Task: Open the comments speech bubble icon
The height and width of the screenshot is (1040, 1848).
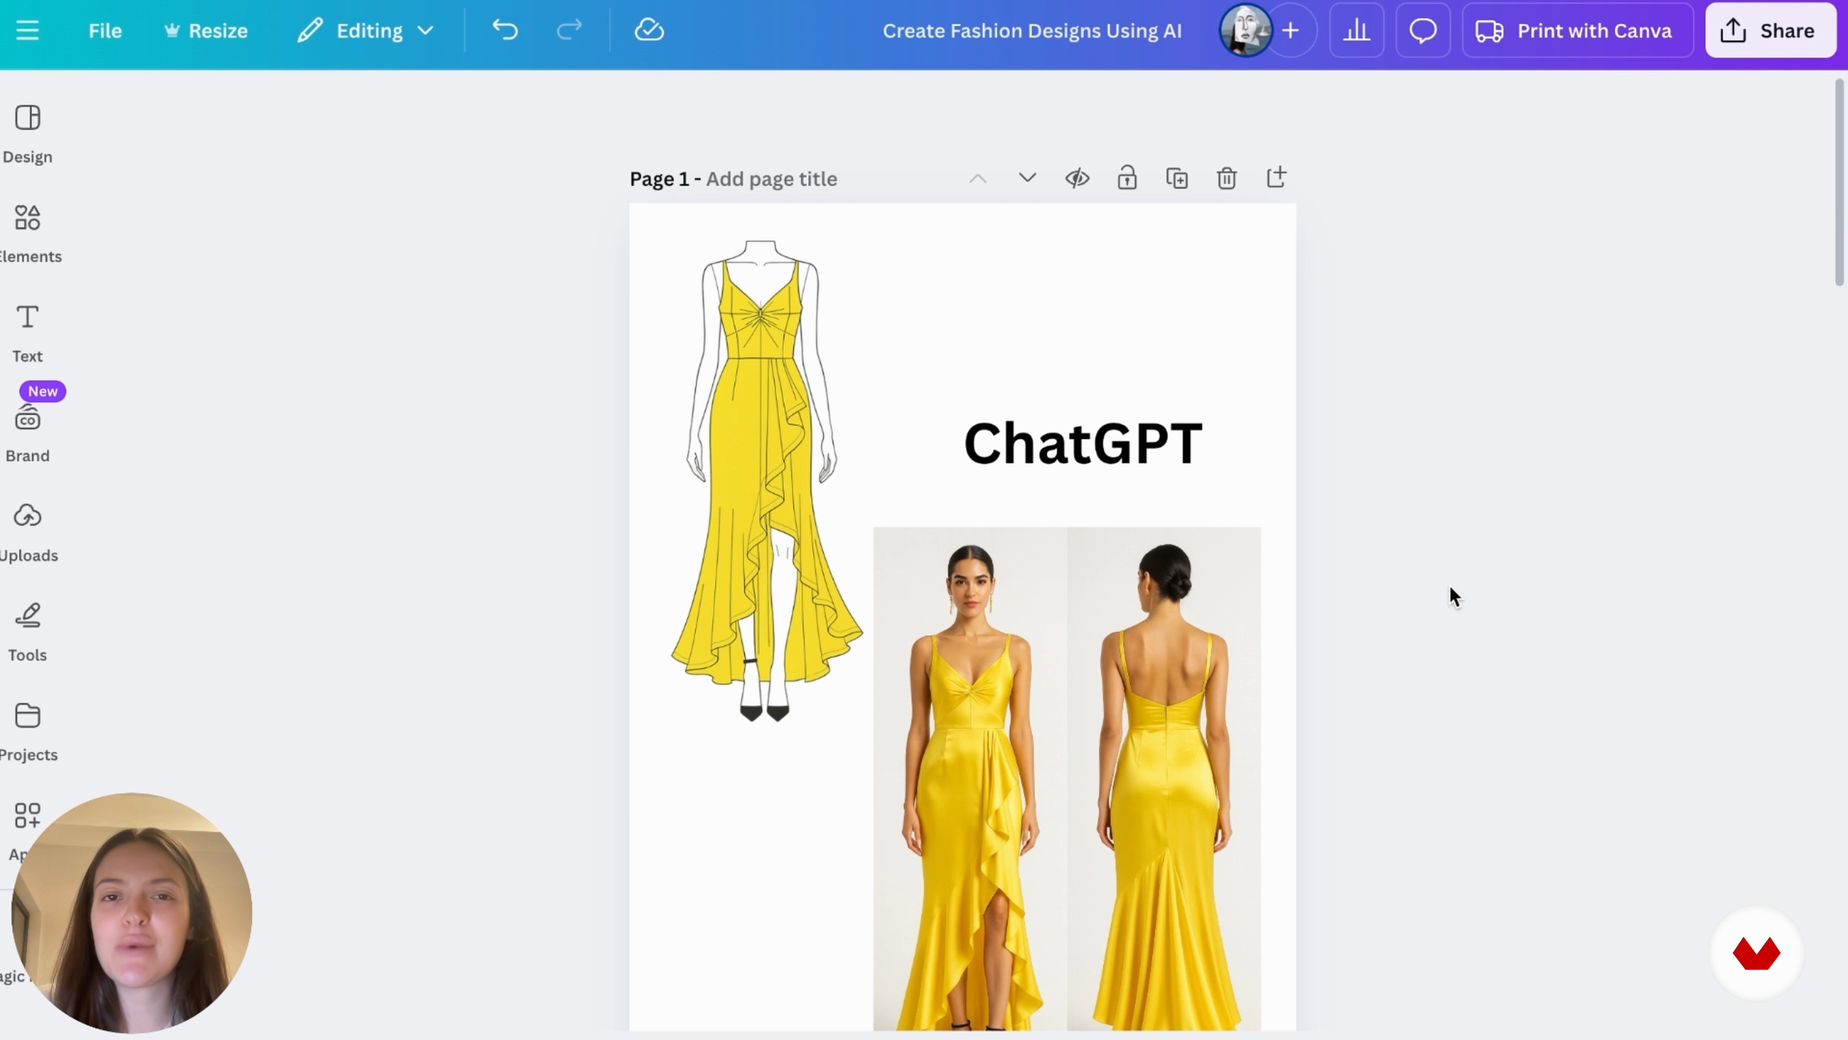Action: [x=1423, y=31]
